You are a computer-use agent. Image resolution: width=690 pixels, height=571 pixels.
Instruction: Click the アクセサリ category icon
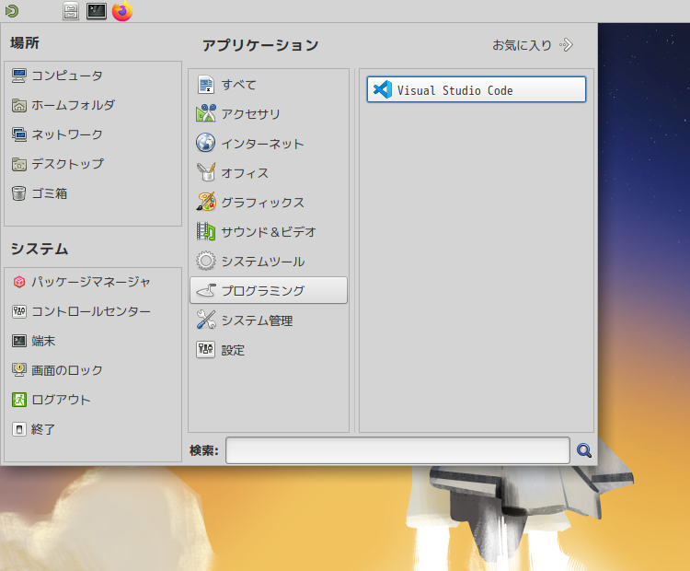[205, 113]
